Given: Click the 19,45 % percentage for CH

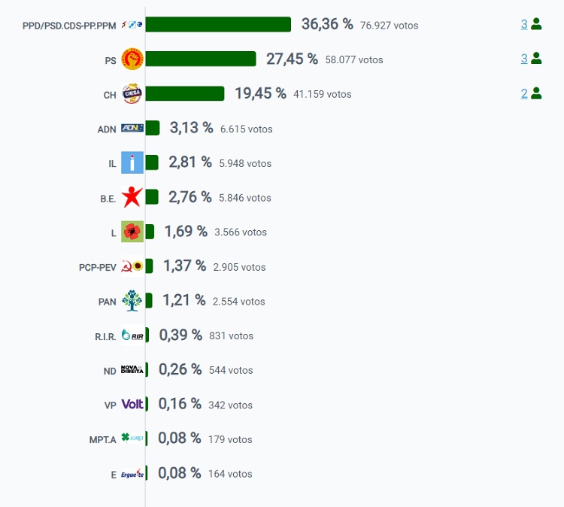Looking at the screenshot, I should 260,93.
